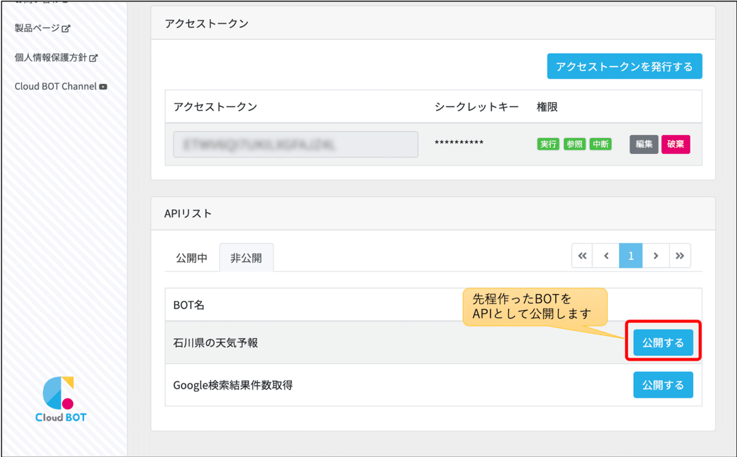
Task: Jump to last page of API list
Action: pos(679,256)
